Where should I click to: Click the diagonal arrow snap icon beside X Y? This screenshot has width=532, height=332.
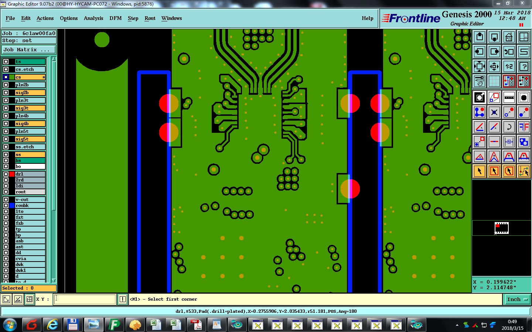click(x=6, y=299)
